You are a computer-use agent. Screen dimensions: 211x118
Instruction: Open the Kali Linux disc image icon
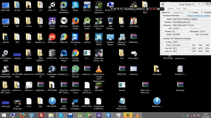(x=64, y=22)
